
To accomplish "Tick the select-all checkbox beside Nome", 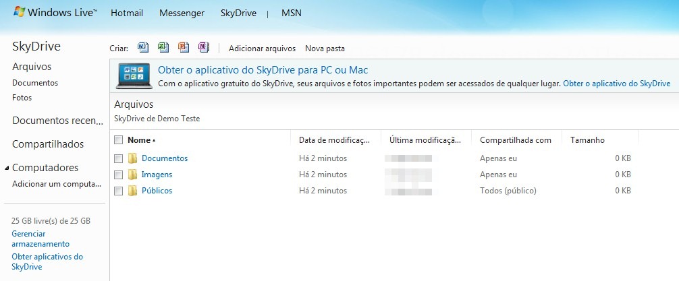I will pos(118,140).
